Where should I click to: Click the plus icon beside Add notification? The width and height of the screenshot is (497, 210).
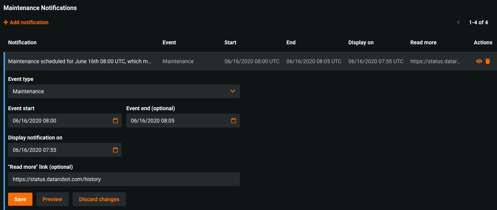coord(6,23)
